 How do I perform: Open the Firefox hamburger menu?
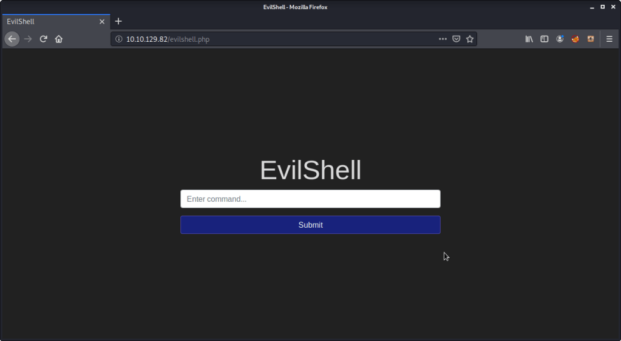coord(609,39)
